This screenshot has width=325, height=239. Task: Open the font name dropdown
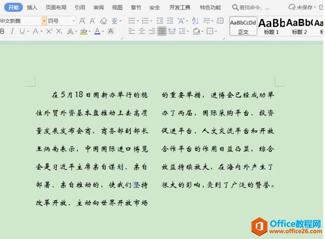click(44, 21)
